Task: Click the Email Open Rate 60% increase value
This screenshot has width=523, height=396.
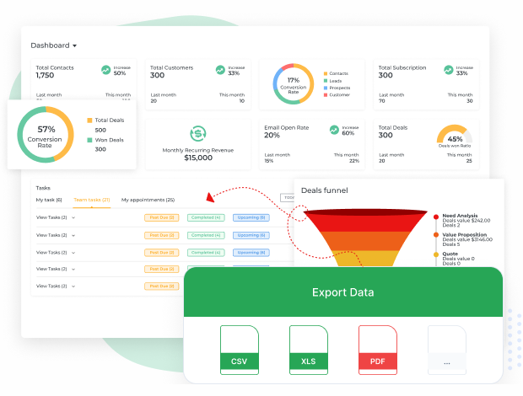Action: (x=348, y=133)
